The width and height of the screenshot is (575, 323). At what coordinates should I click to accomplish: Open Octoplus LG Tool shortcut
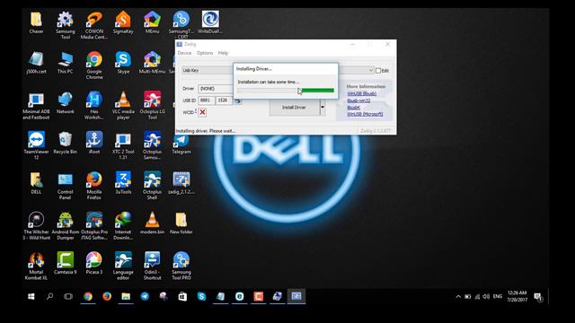point(152,105)
